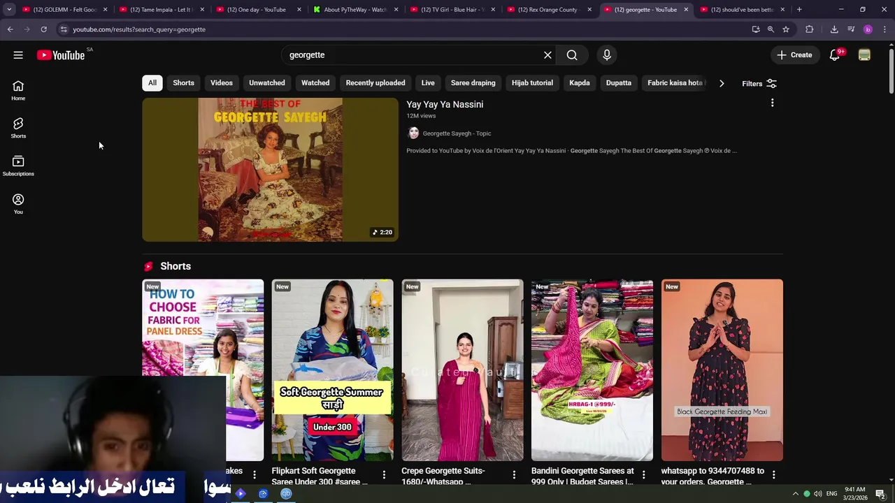Open Shorts in the sidebar
The image size is (895, 503).
click(18, 129)
